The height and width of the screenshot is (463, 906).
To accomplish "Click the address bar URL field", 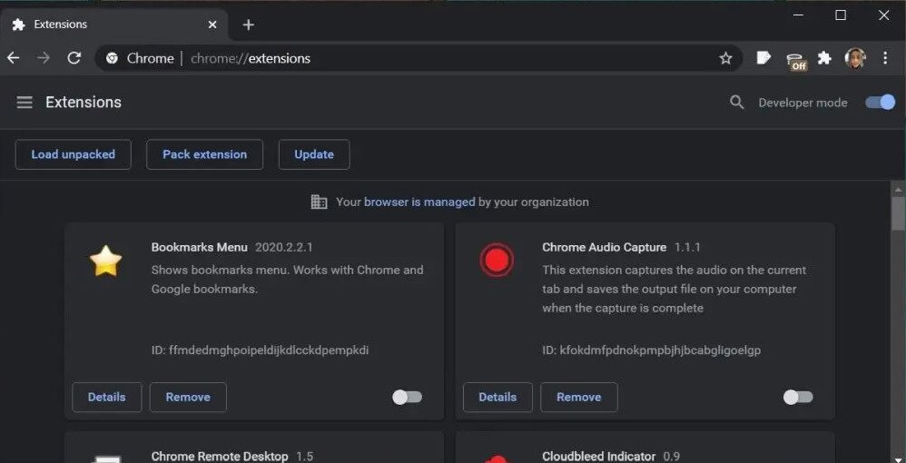I will [409, 58].
